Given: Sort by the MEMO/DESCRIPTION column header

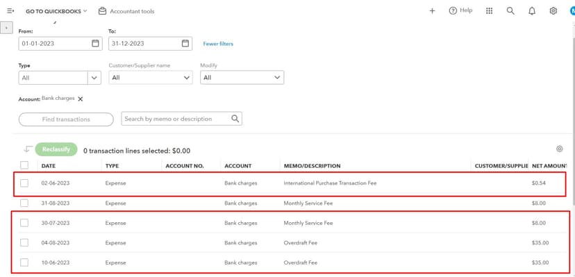Looking at the screenshot, I should coord(312,166).
